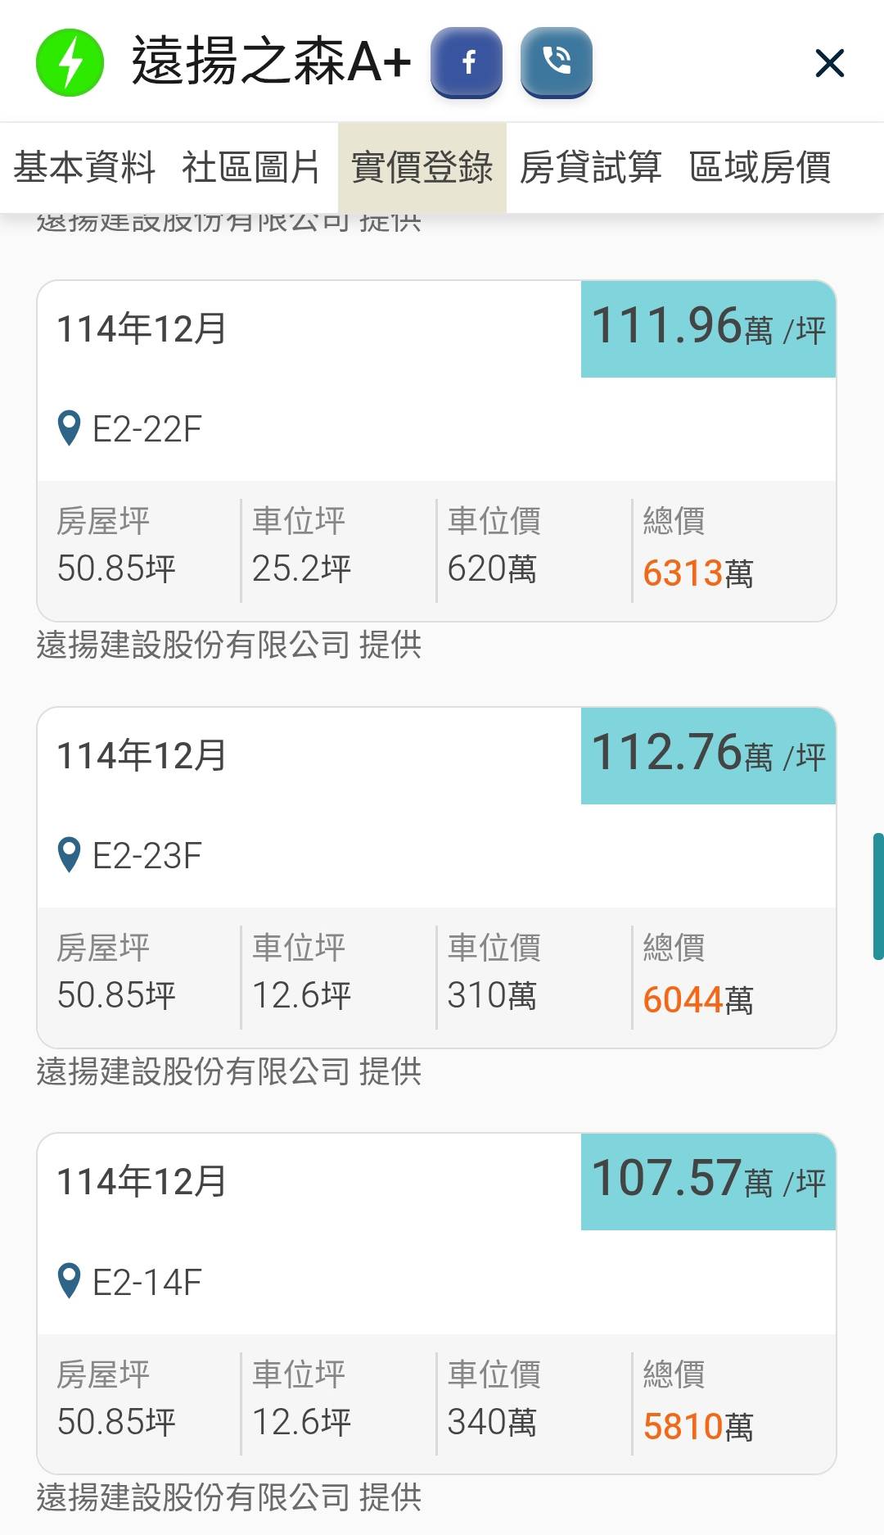Tap the green lightning bolt icon
884x1535 pixels.
click(70, 63)
